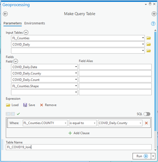Open the COVID_Daily.Date field dropdown

76,67
